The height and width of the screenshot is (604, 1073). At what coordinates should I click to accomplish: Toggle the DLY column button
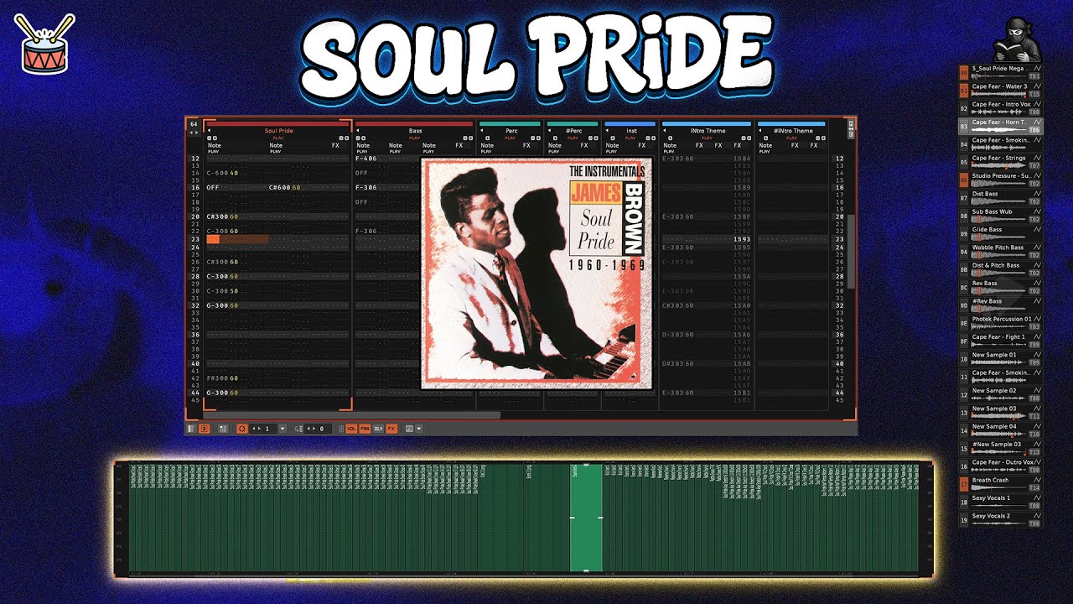click(x=378, y=429)
